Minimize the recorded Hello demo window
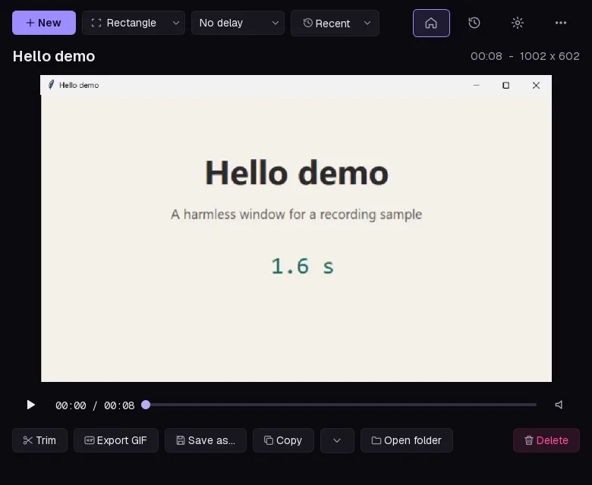The image size is (592, 485). click(x=477, y=86)
